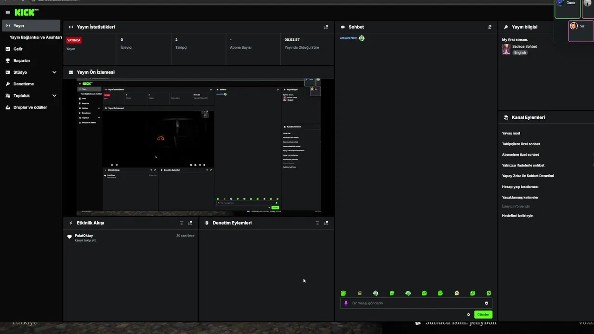Image resolution: width=594 pixels, height=334 pixels.
Task: Send the rightmost quick emote above message box
Action: pos(489,293)
